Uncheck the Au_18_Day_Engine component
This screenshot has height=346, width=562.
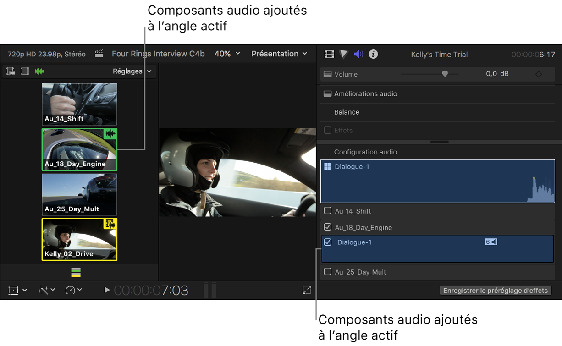(x=328, y=227)
